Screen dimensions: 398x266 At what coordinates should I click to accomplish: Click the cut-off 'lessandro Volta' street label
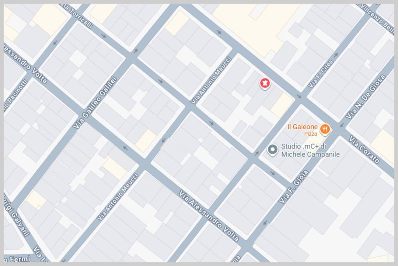click(25, 63)
